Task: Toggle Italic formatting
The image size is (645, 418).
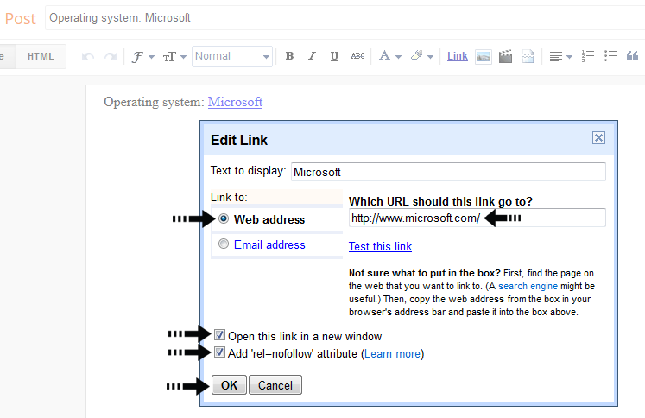Action: coord(312,56)
